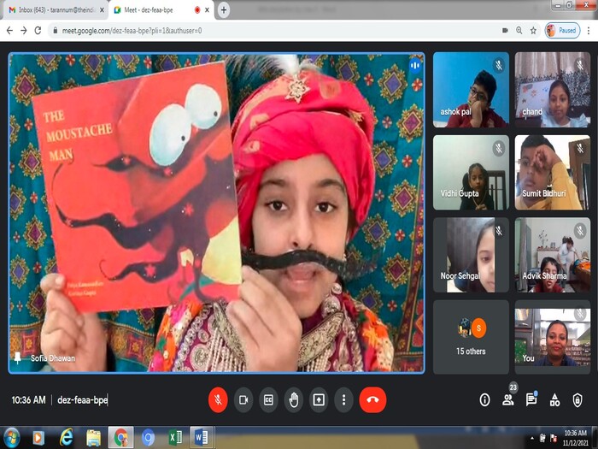Launch Internet Explorer from taskbar
This screenshot has width=598, height=449.
[x=66, y=438]
